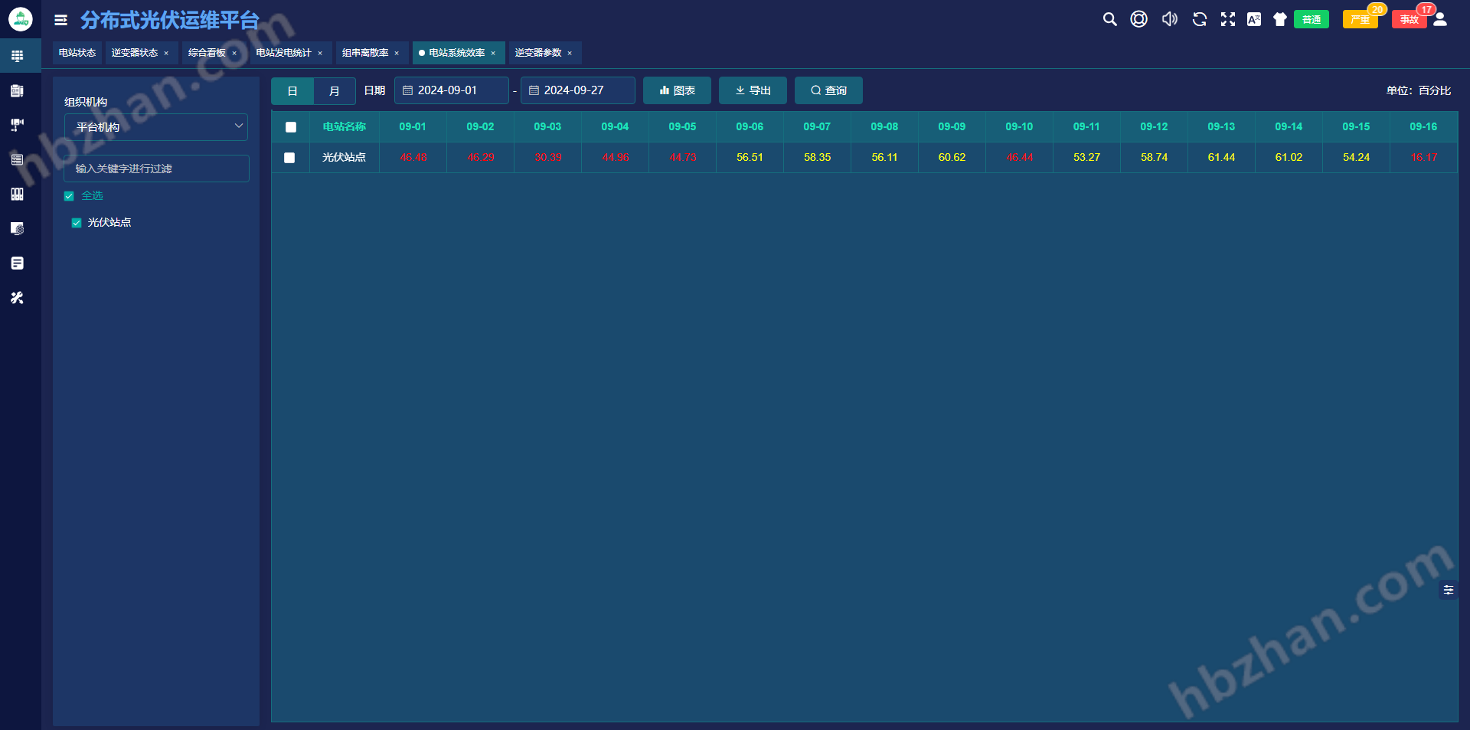
Task: Check the table header select-all checkbox
Action: click(291, 127)
